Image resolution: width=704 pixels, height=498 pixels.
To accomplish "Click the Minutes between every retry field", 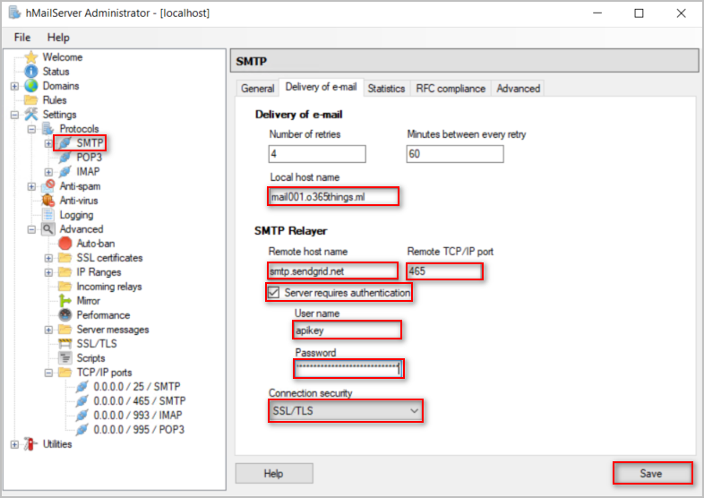I will tap(455, 154).
